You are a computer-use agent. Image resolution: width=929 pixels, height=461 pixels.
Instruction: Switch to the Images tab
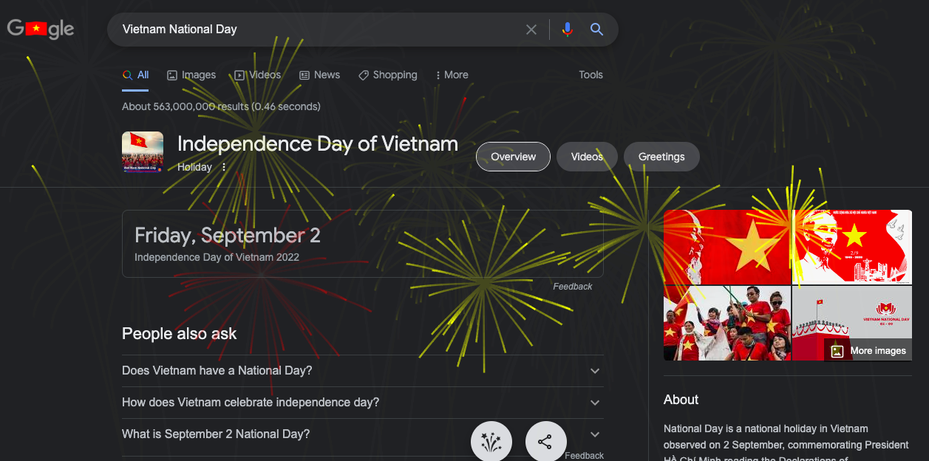click(191, 75)
